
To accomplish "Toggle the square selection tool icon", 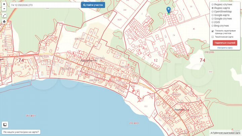I will (x=5, y=125).
